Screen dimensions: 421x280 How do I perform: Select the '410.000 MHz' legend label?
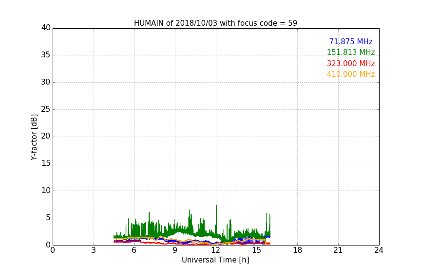351,74
